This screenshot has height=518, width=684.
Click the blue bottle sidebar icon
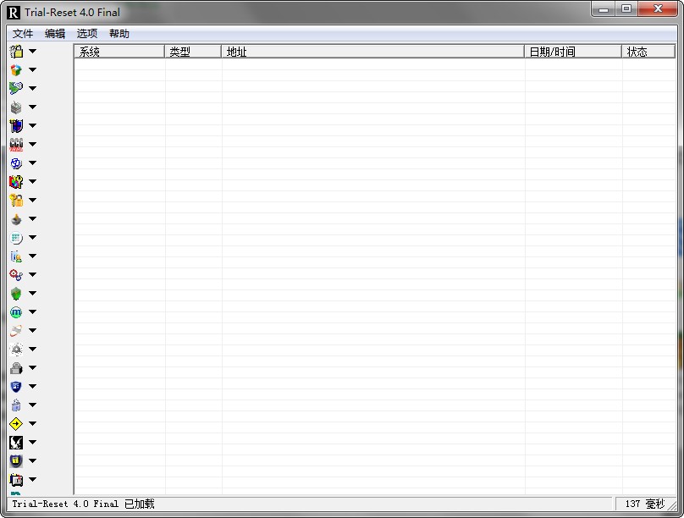click(x=16, y=405)
